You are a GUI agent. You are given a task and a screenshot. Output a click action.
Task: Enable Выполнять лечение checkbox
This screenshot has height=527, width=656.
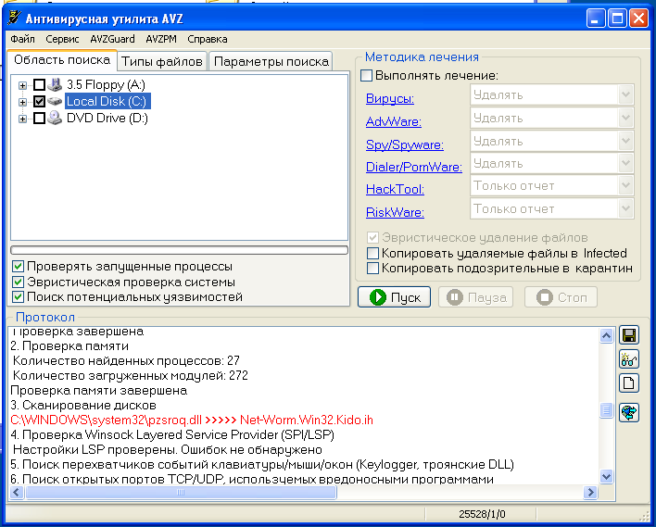pyautogui.click(x=366, y=76)
